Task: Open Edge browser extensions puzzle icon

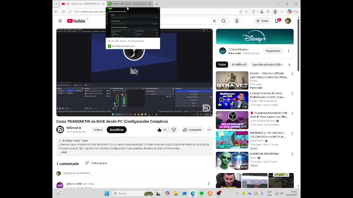Action: (253, 12)
